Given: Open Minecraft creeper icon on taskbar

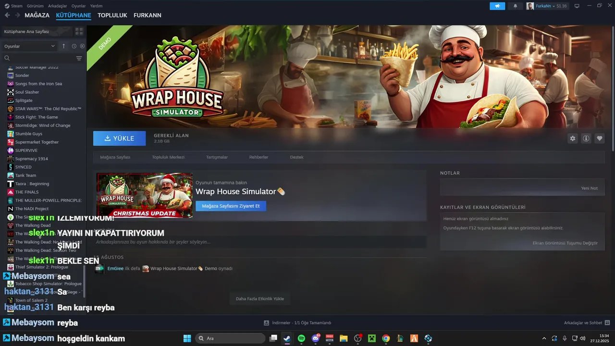Looking at the screenshot, I should coord(371,338).
